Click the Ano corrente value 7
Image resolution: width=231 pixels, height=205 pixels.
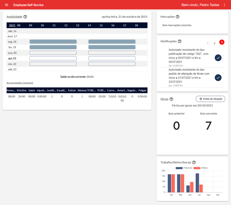pyautogui.click(x=208, y=126)
